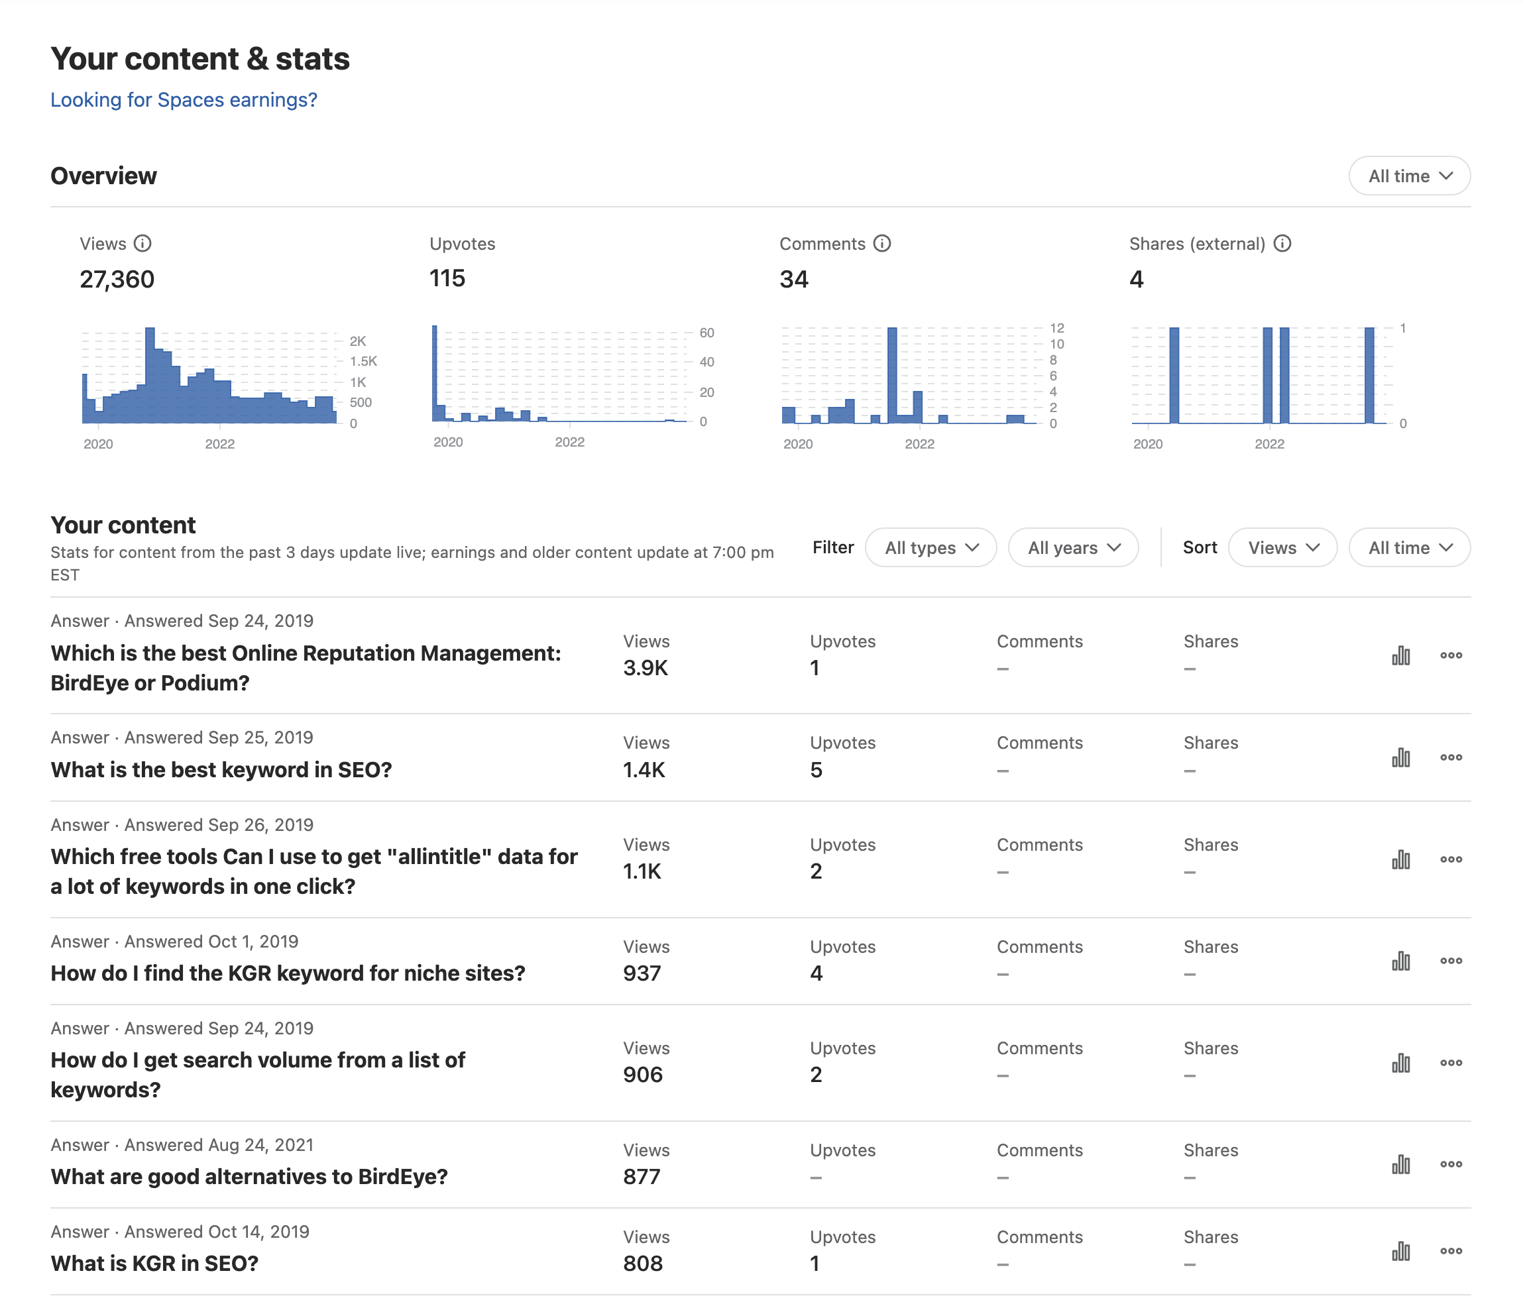Viewport: 1523px width, 1308px height.
Task: Click the 877 views value
Action: point(642,1177)
